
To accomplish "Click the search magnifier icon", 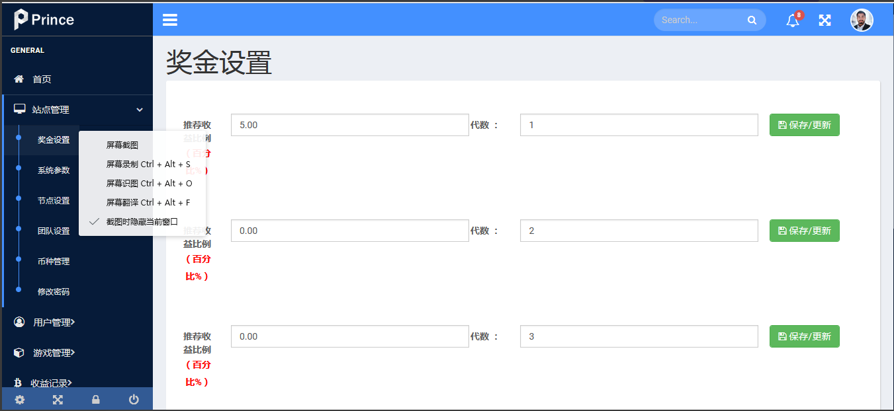I will (x=752, y=20).
